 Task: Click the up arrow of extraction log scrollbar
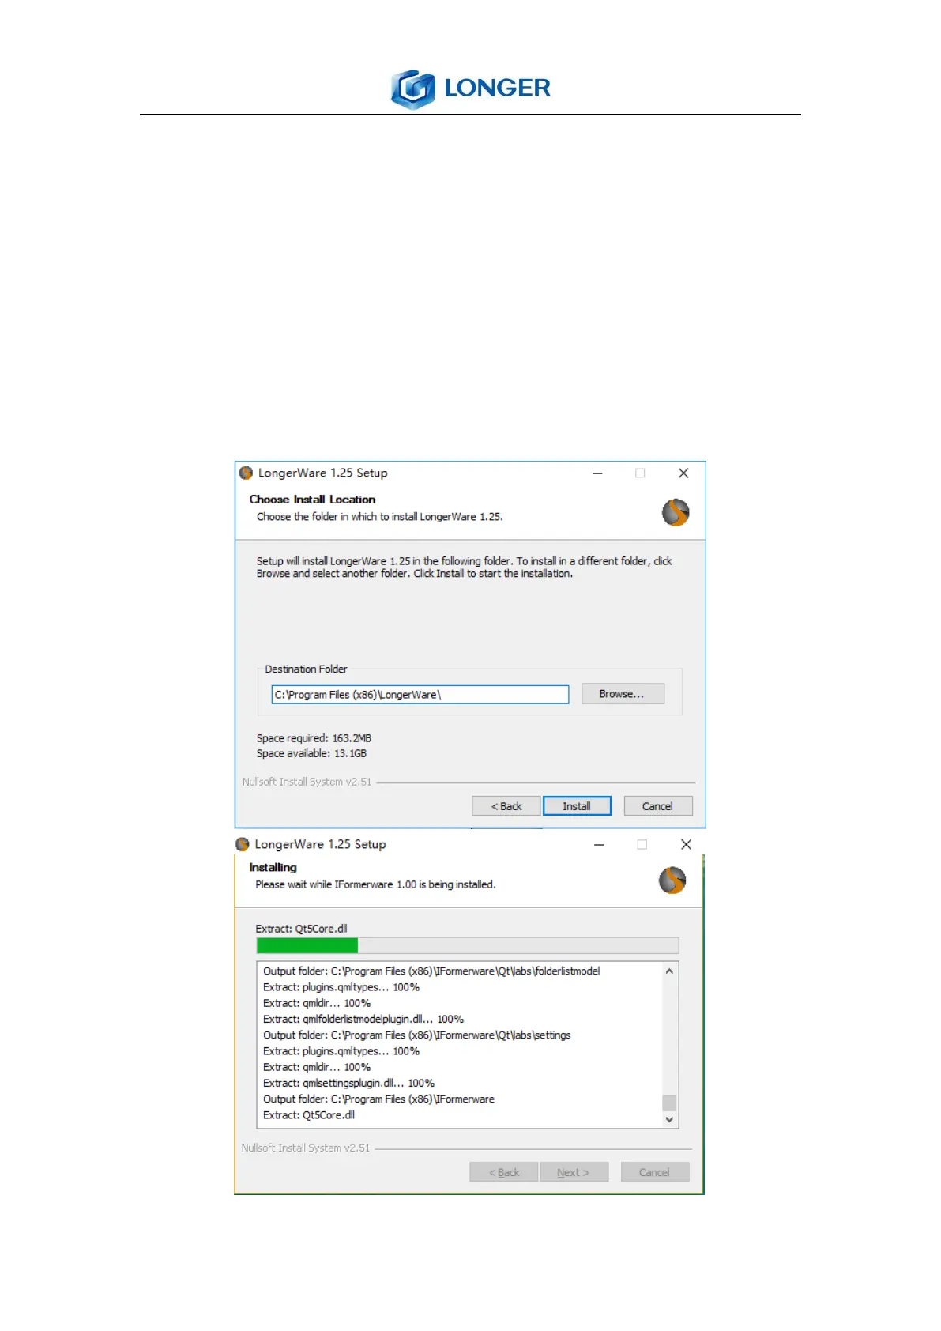click(x=669, y=971)
